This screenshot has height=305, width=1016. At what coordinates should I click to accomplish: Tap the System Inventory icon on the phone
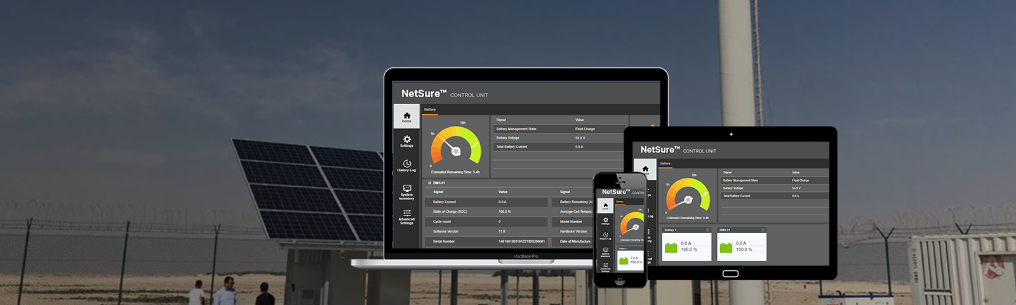coord(605,251)
